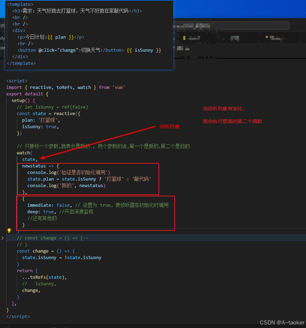This screenshot has width=306, height=328.
Task: Click the console.log('验证是否初始化调用') line
Action: (69, 172)
